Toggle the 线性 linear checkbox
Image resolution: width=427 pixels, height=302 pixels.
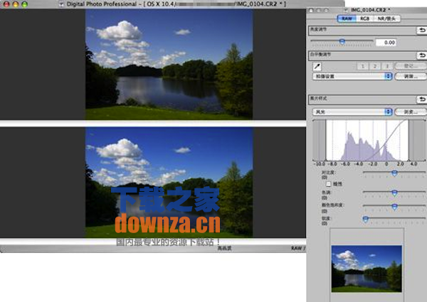coord(328,184)
